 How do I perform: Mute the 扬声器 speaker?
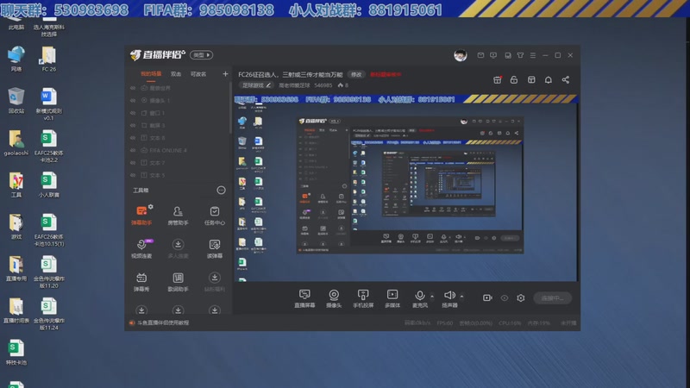(449, 298)
